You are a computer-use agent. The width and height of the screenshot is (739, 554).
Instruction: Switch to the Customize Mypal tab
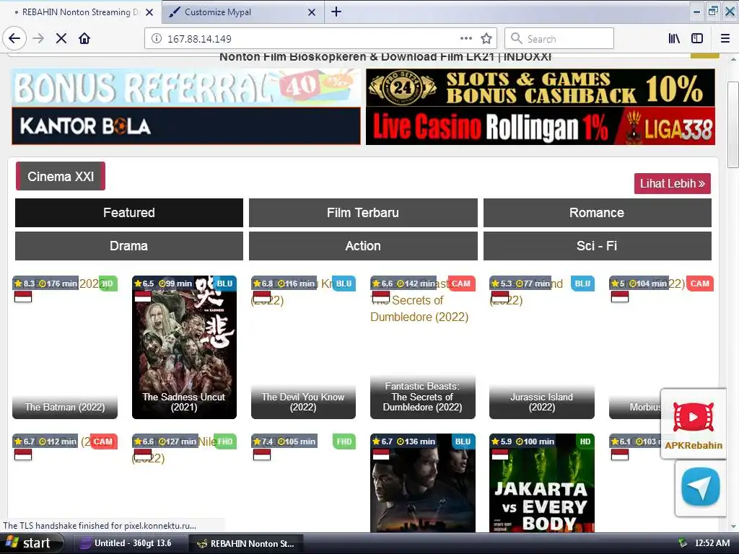tap(242, 12)
